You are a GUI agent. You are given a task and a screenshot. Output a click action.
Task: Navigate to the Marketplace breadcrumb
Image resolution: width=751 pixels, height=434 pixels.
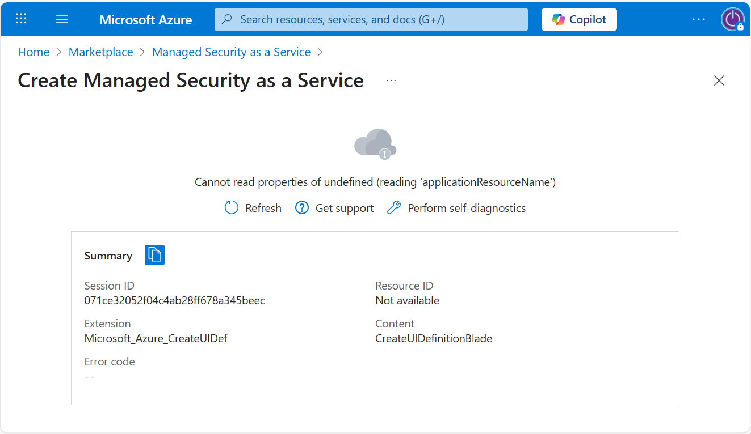click(100, 52)
